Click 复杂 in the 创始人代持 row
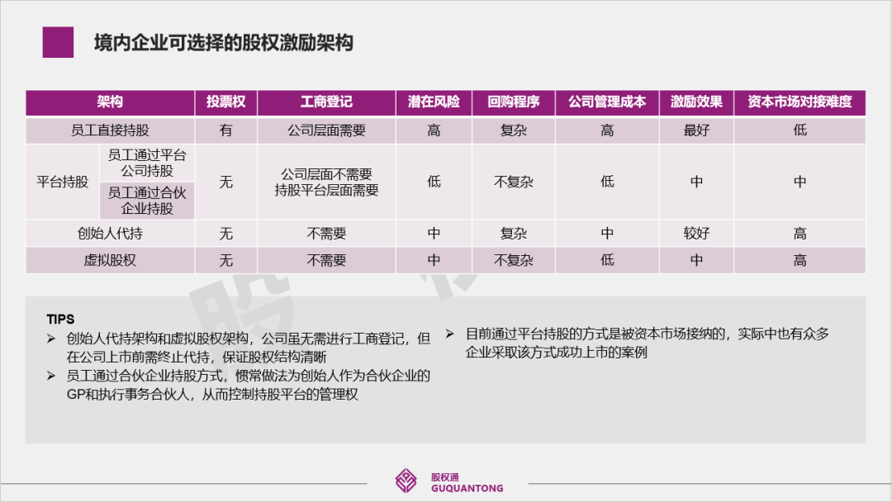This screenshot has height=502, width=892. tap(513, 234)
